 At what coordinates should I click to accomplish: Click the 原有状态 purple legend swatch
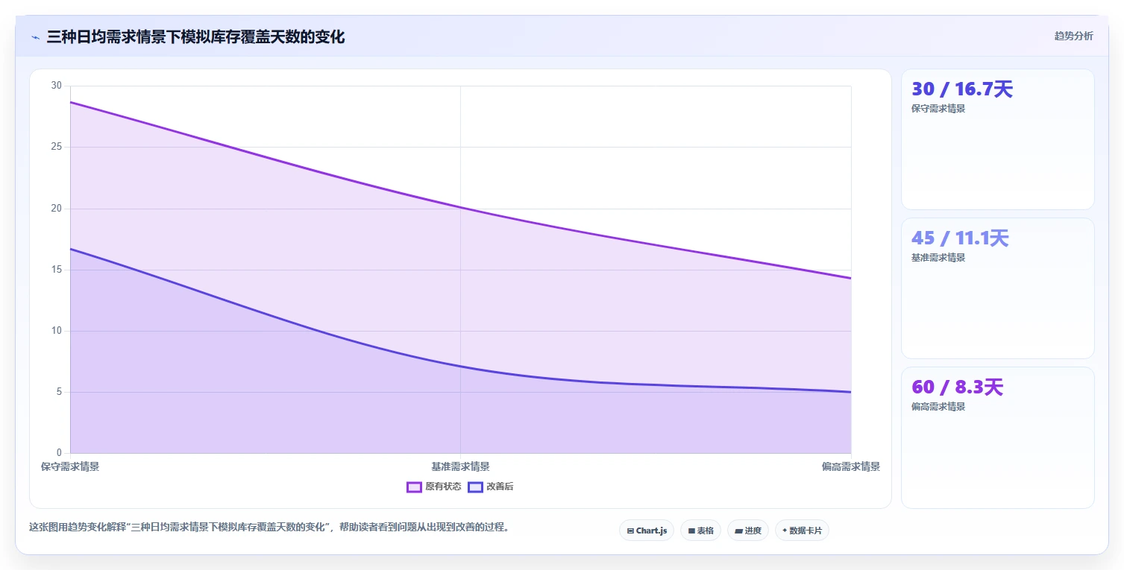coord(414,487)
